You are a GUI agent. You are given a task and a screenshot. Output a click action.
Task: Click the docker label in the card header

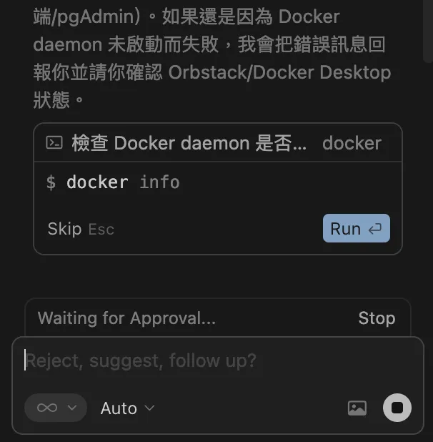pyautogui.click(x=352, y=143)
